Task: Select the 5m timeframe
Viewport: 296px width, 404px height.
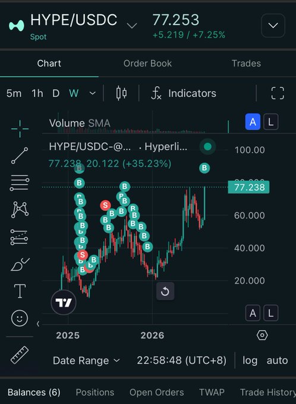Action: (x=14, y=93)
